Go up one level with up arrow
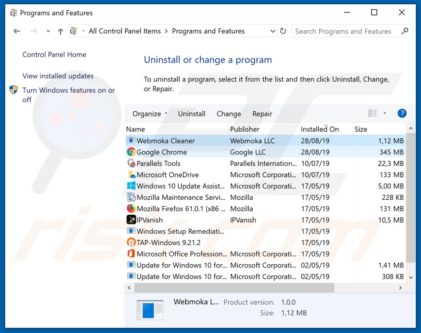The height and width of the screenshot is (333, 421). click(x=60, y=31)
